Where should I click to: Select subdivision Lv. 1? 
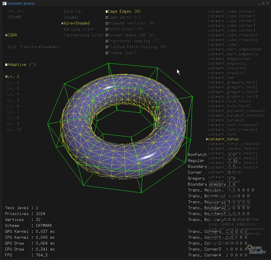12,76
